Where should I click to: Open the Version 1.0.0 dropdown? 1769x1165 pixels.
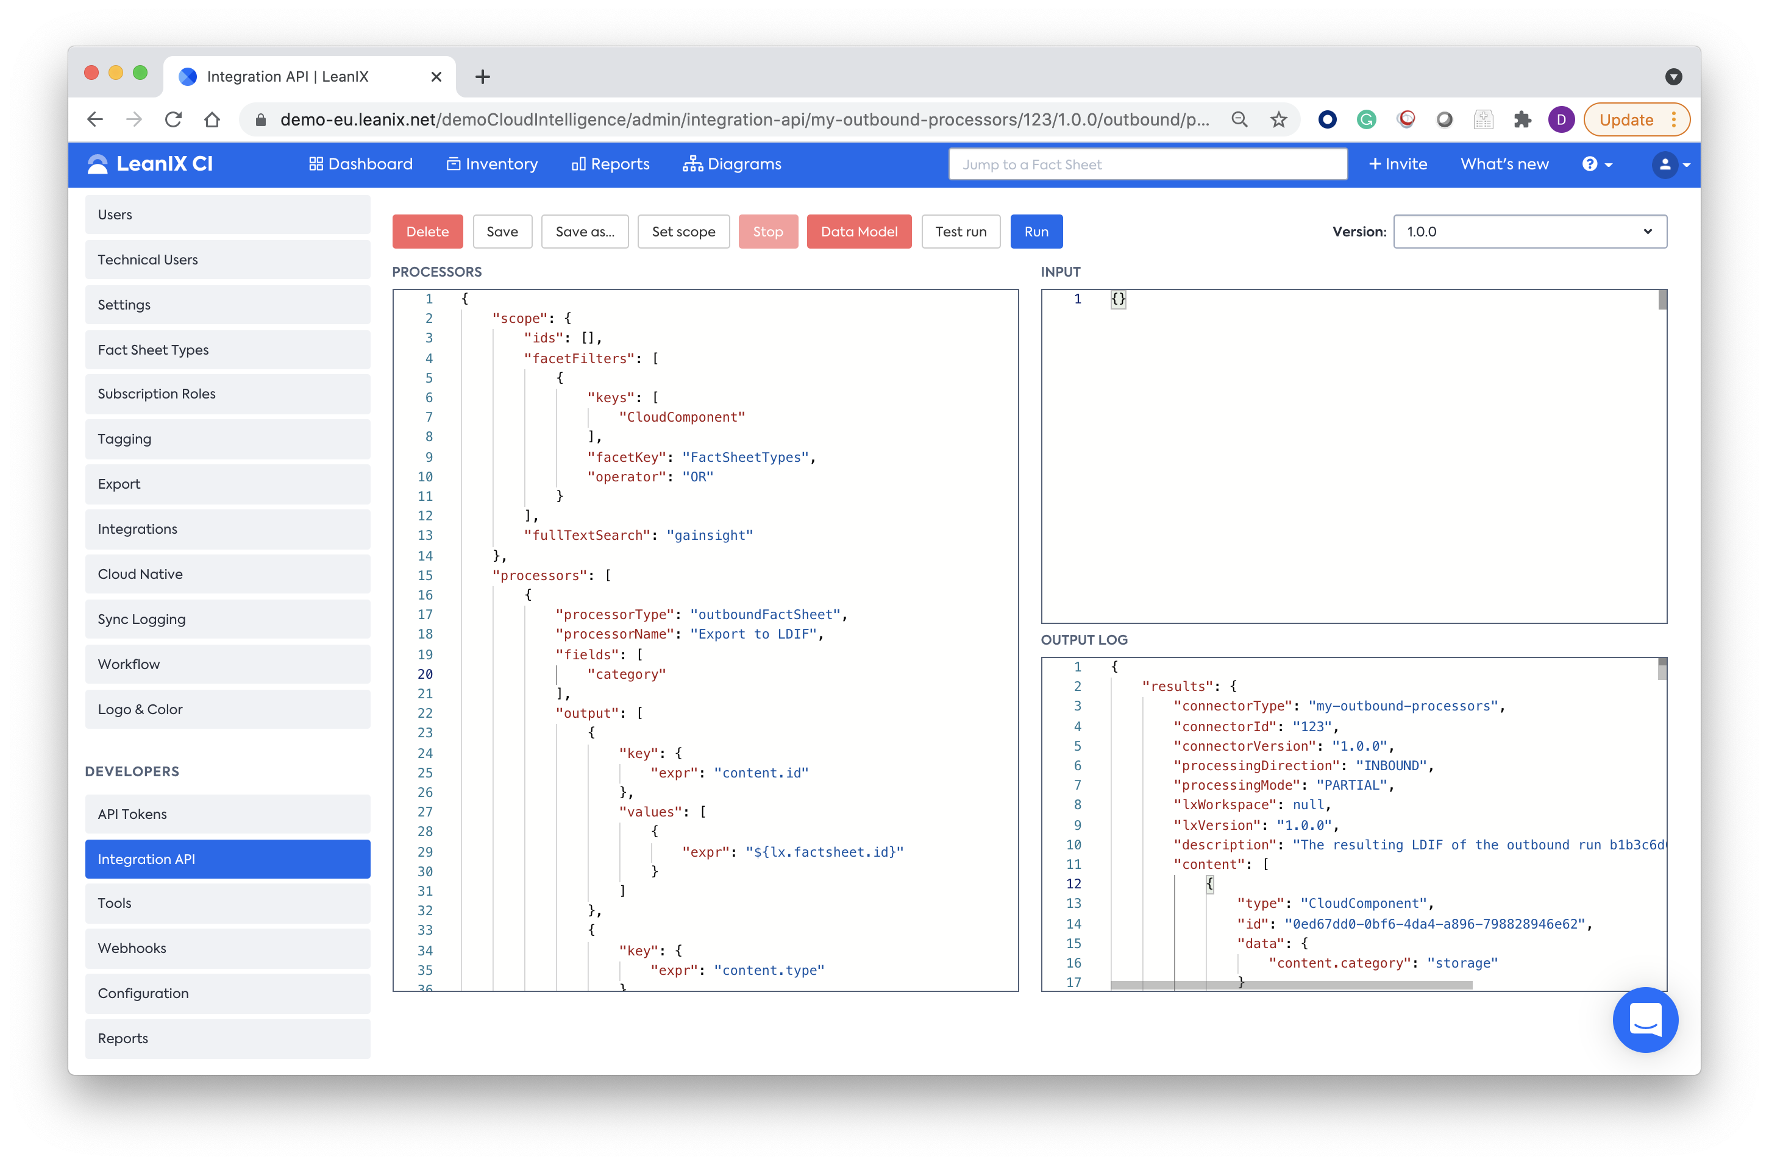coord(1529,232)
